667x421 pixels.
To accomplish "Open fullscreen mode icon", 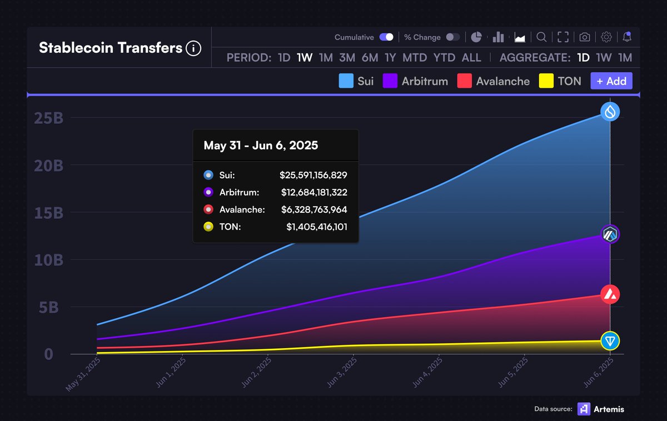I will (x=563, y=37).
